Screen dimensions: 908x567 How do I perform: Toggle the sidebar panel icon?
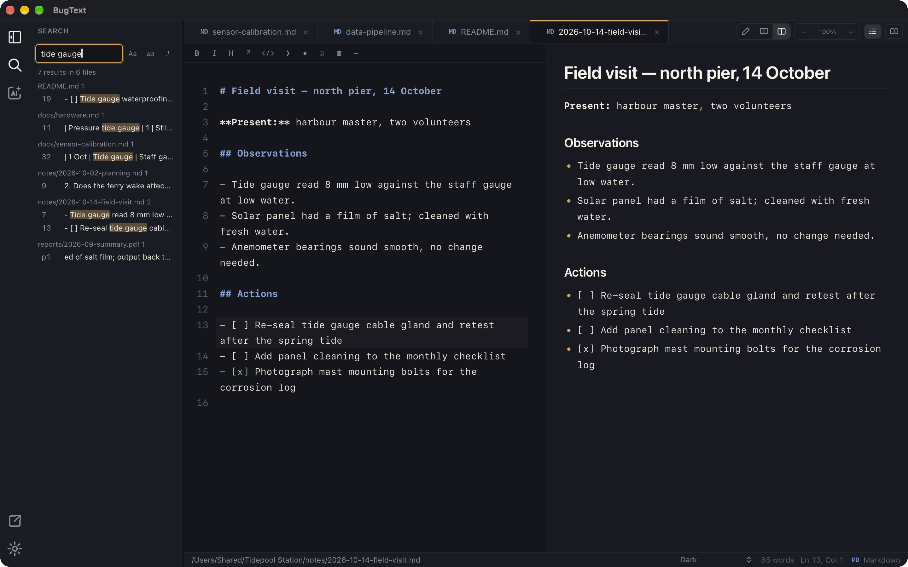[x=15, y=37]
